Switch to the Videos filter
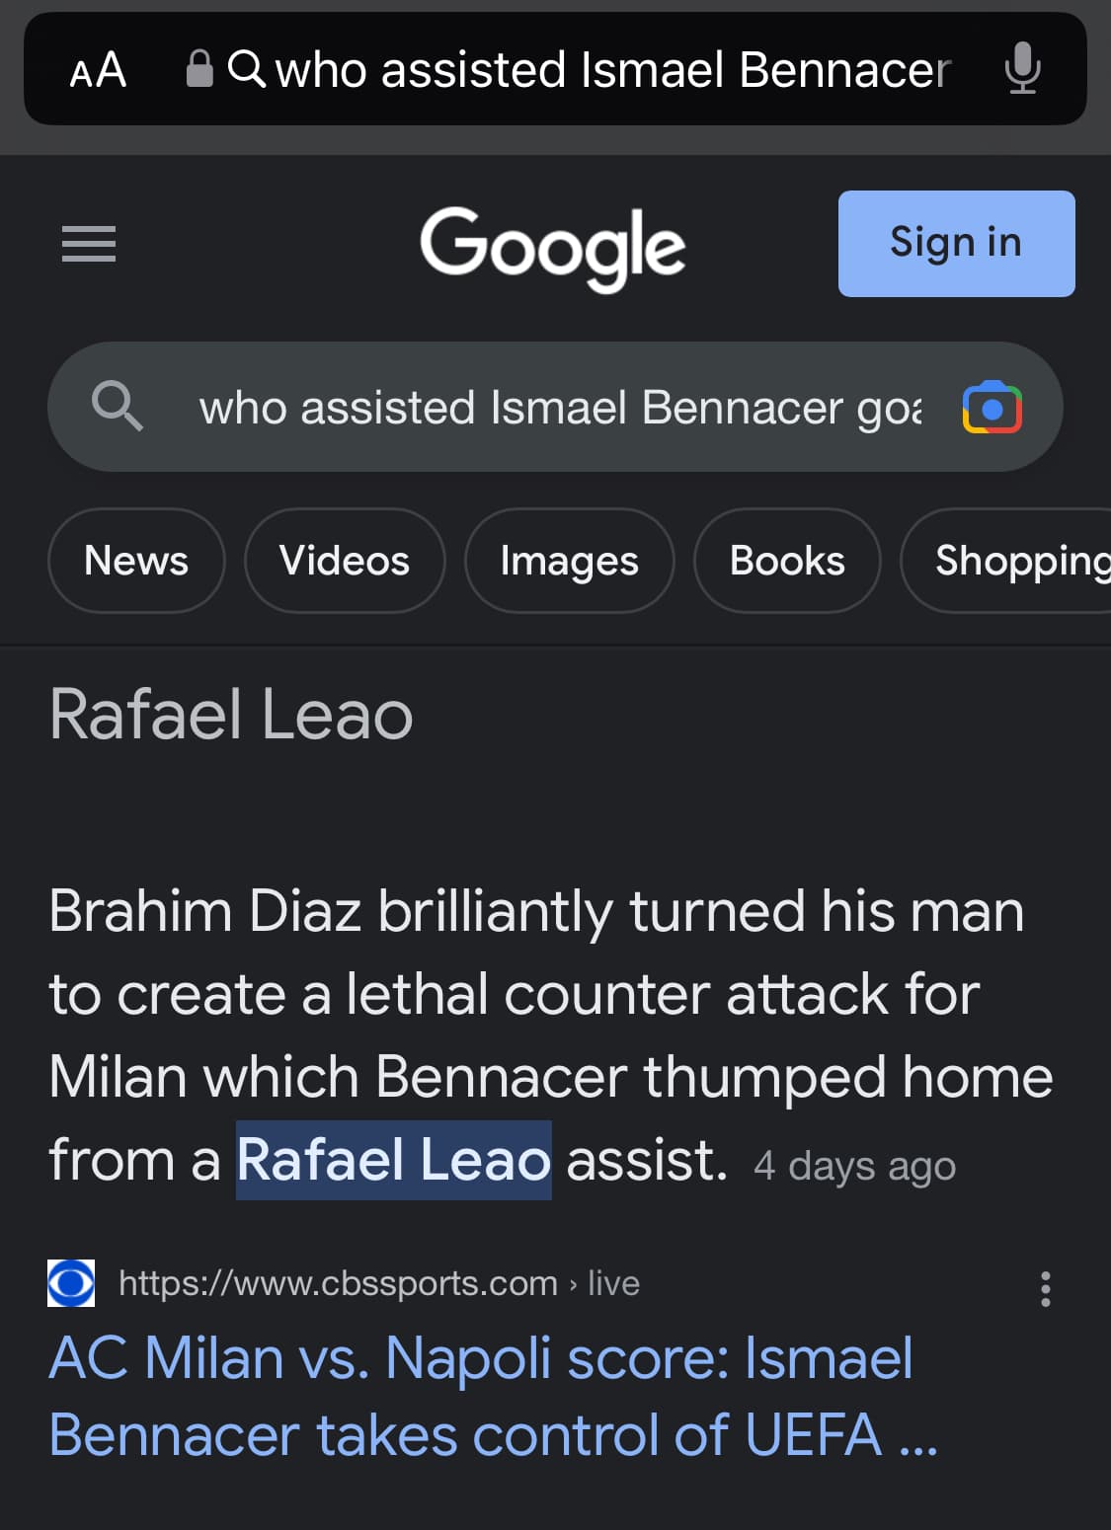 [x=345, y=561]
